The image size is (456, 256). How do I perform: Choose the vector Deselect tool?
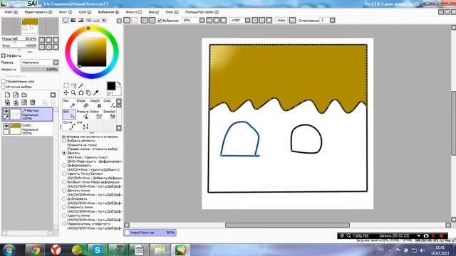tap(109, 114)
